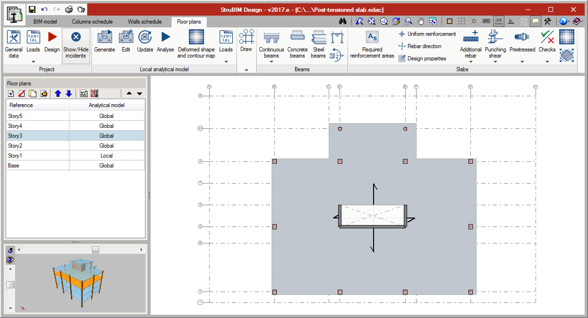The height and width of the screenshot is (318, 588).
Task: Switch to the BIM model tab
Action: coord(45,22)
